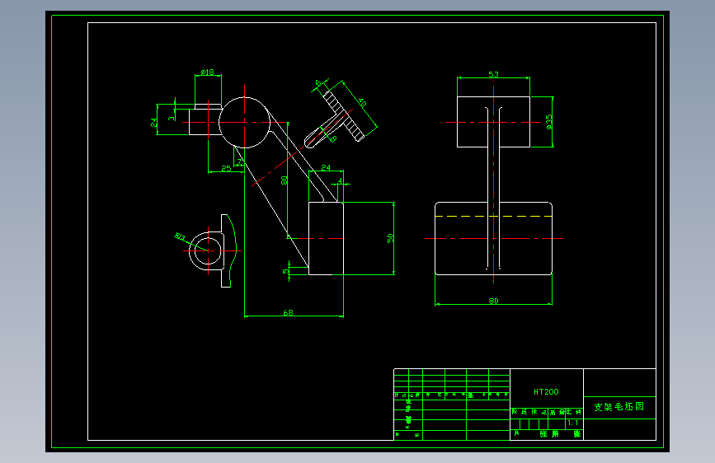The width and height of the screenshot is (715, 463).
Task: Click the 1:1 scale value in title block
Action: 573,423
